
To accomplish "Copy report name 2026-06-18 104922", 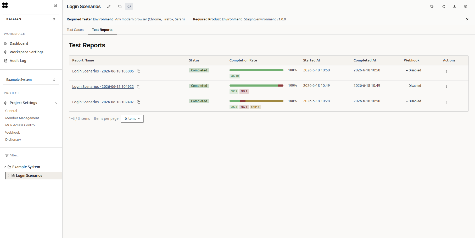I will pyautogui.click(x=139, y=87).
